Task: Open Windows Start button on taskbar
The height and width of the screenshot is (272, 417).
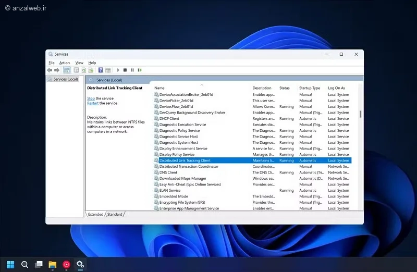Action: [10, 264]
